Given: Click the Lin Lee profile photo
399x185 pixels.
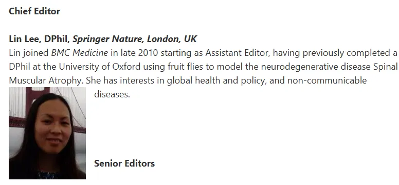Looking at the screenshot, I should (x=47, y=133).
